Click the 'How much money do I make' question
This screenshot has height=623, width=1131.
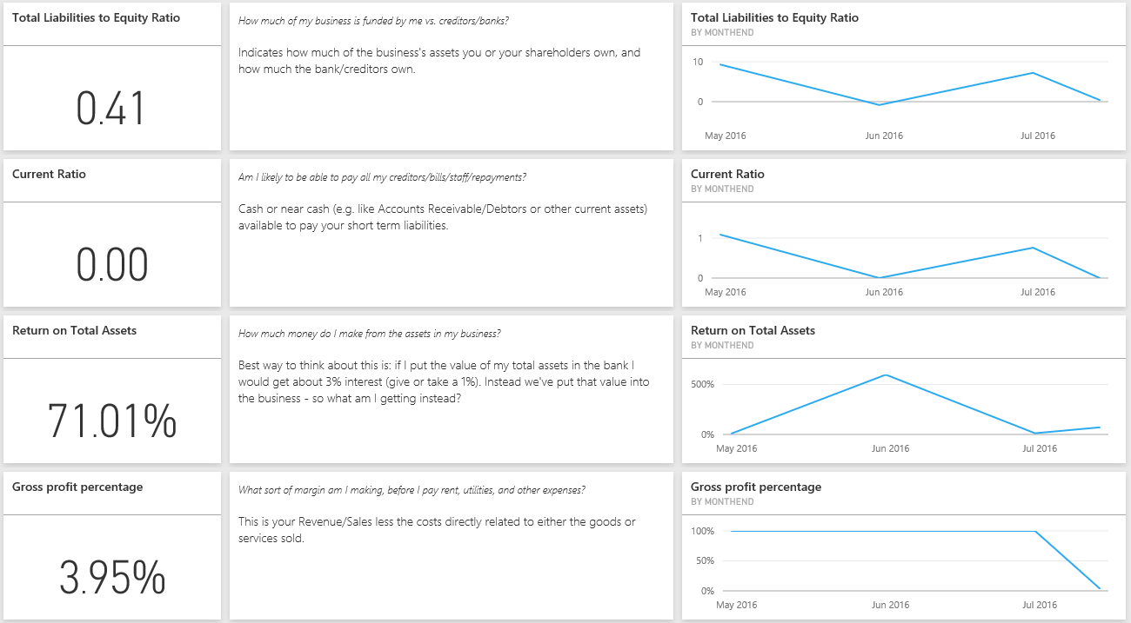tap(369, 334)
